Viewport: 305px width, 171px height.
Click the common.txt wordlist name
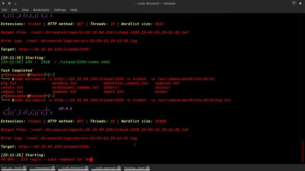click(x=12, y=92)
